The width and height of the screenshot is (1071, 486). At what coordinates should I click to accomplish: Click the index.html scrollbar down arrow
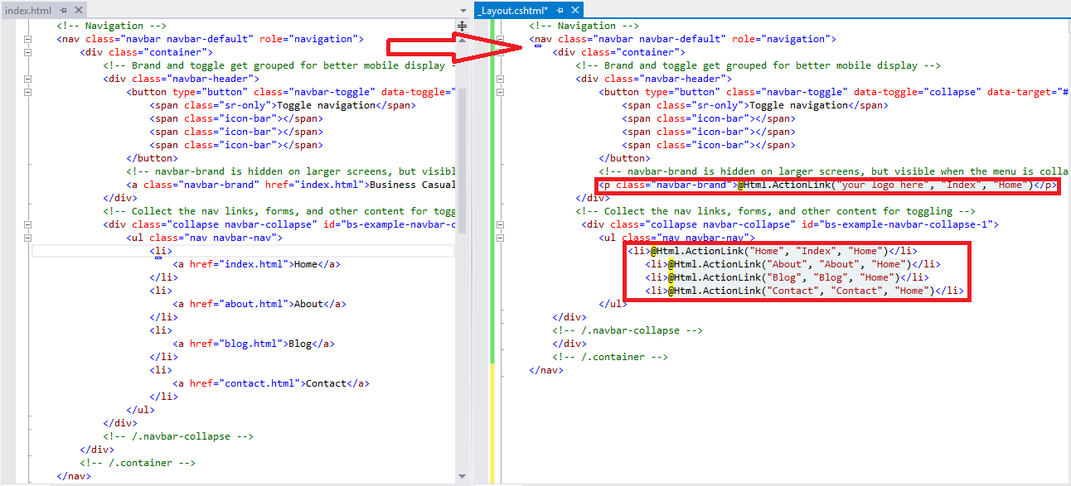463,475
